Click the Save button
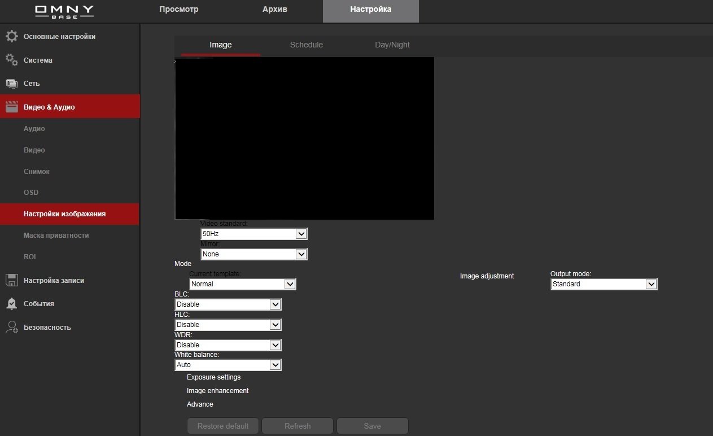This screenshot has width=713, height=436. (x=372, y=426)
